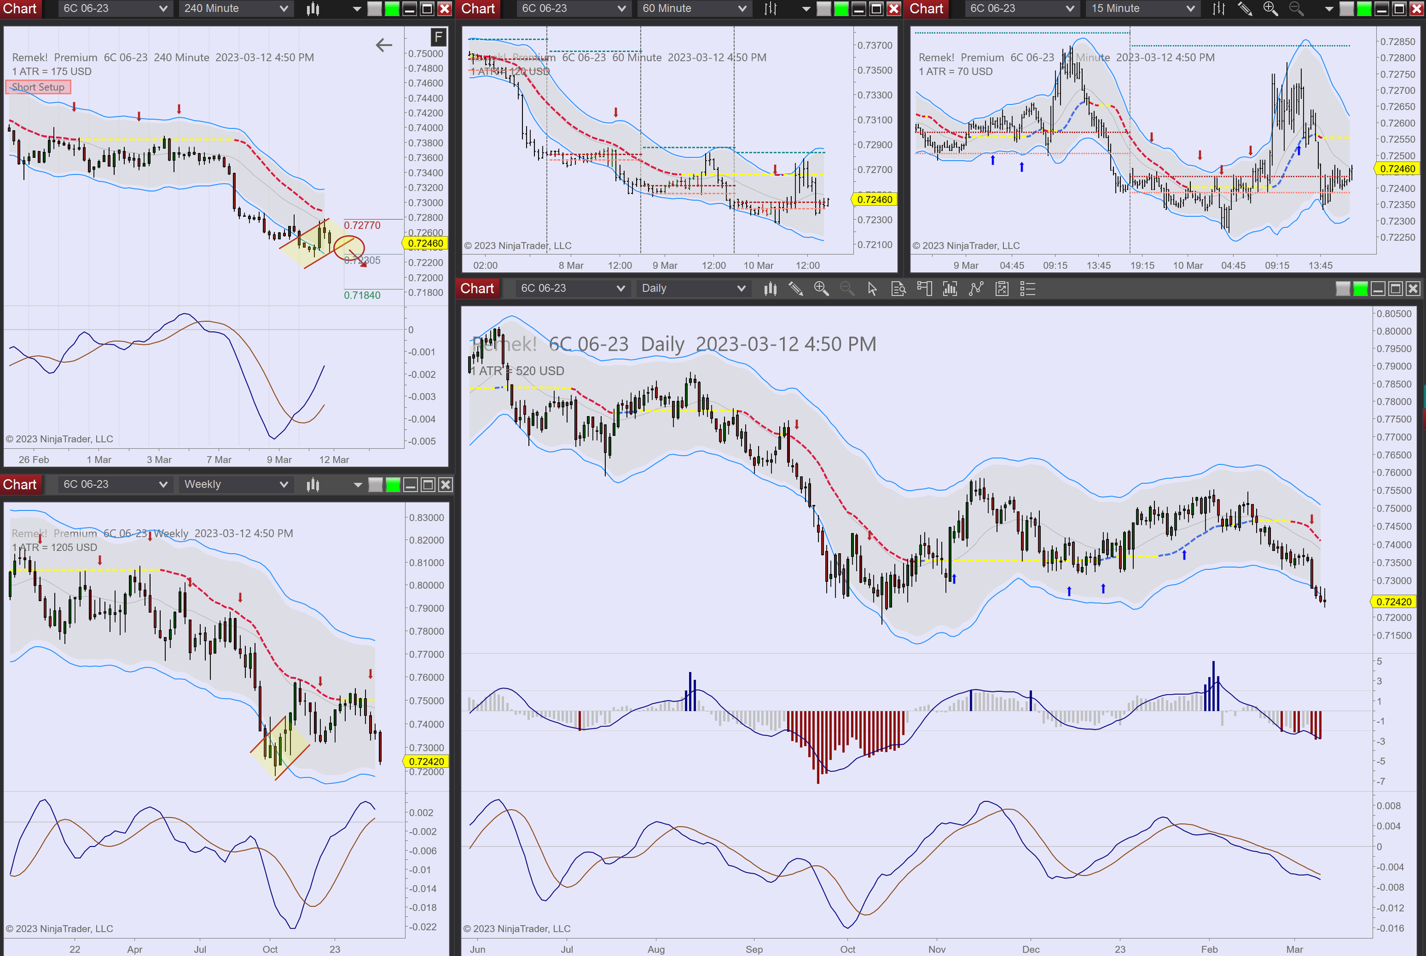Open Indicators icon in Daily chart toolbar
1426x956 pixels.
[x=950, y=289]
